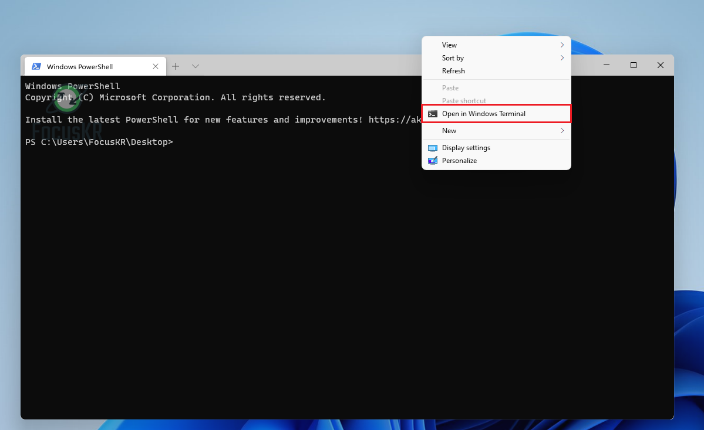Viewport: 704px width, 430px height.
Task: Click the PowerShell icon on the tab
Action: pos(36,66)
